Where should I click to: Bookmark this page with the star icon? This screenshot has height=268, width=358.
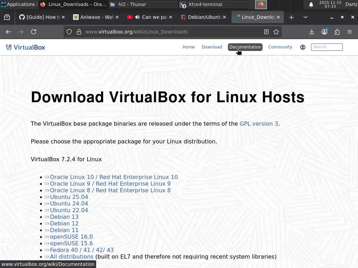point(276,32)
